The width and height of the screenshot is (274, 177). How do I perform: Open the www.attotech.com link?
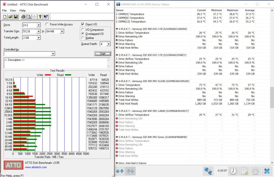36,167
